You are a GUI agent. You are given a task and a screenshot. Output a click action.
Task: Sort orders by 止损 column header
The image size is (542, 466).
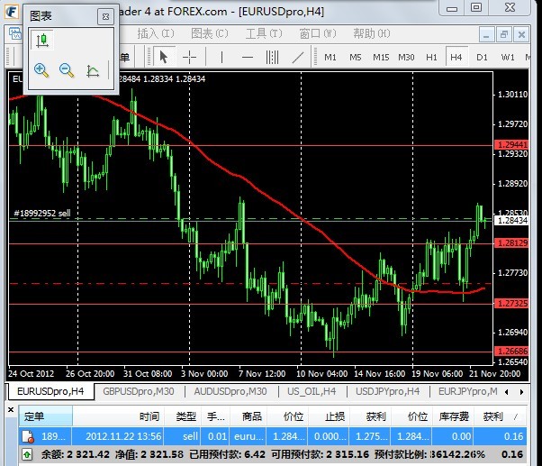point(330,416)
